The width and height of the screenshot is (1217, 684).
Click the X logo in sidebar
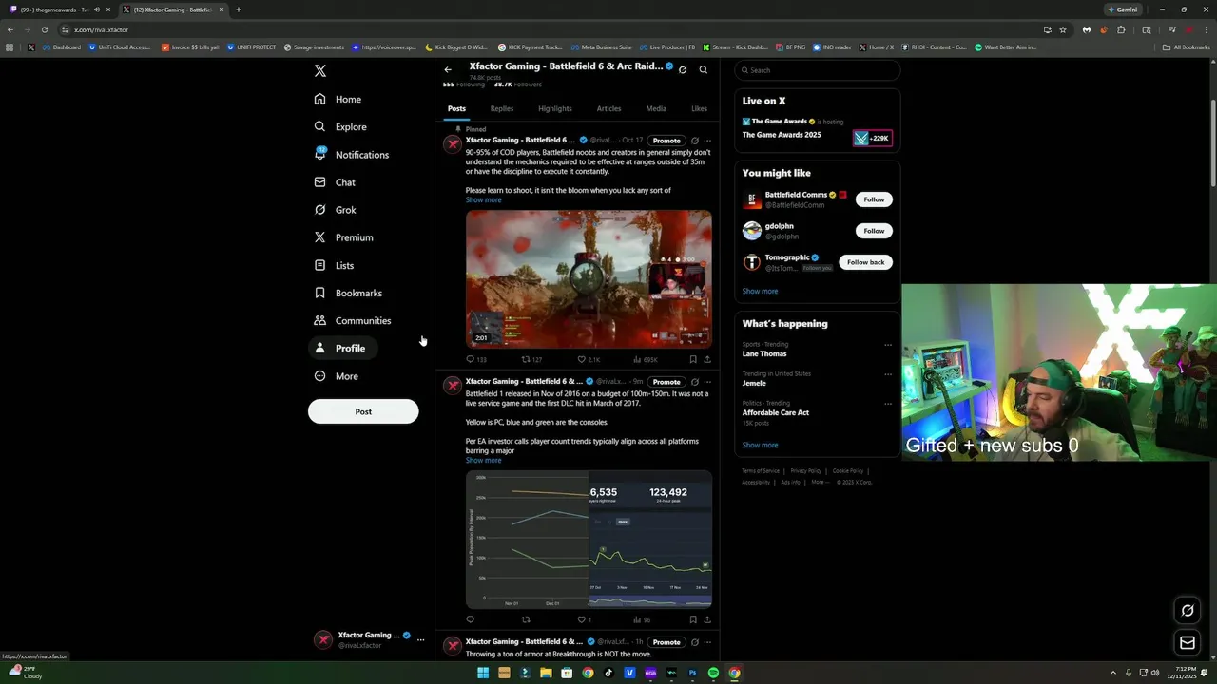[x=320, y=71]
